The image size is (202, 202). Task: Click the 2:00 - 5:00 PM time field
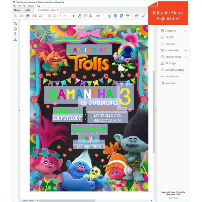click(89, 129)
